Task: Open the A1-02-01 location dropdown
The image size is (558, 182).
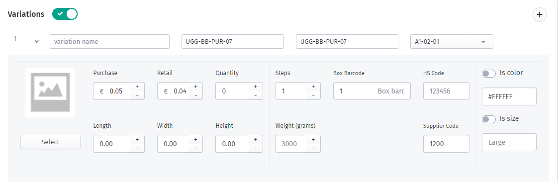Action: click(x=452, y=41)
